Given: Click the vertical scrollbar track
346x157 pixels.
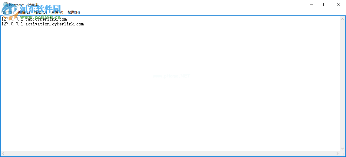Looking at the screenshot, I should (343, 83).
